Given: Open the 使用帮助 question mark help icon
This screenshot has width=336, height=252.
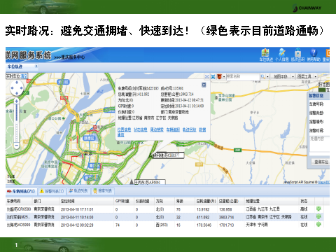Looking at the screenshot, I should click(x=314, y=53).
